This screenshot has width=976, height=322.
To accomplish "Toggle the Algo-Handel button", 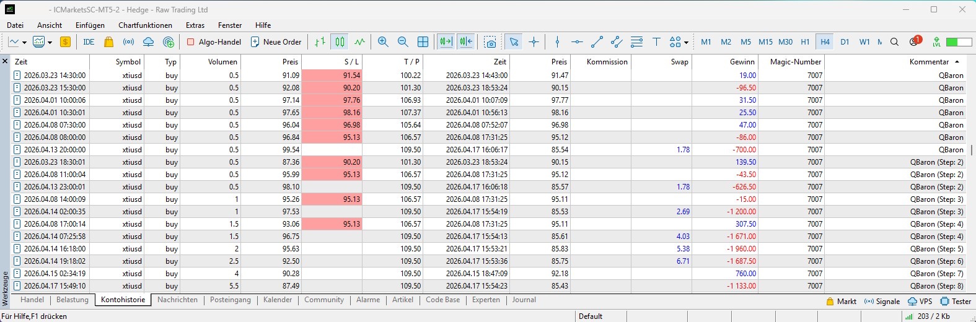I will pyautogui.click(x=214, y=42).
